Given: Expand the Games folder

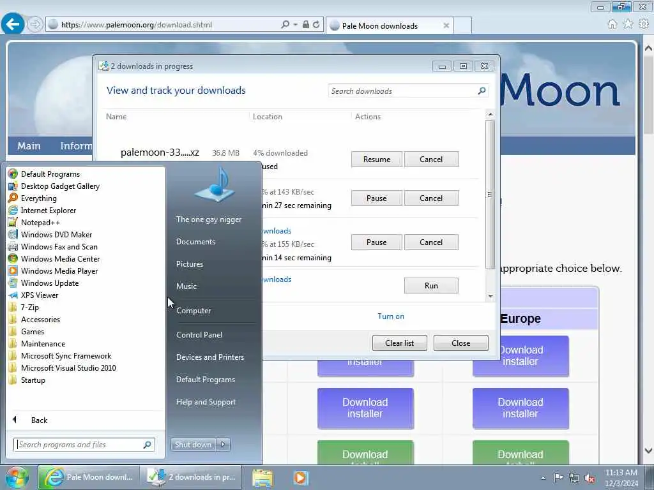Looking at the screenshot, I should [32, 332].
